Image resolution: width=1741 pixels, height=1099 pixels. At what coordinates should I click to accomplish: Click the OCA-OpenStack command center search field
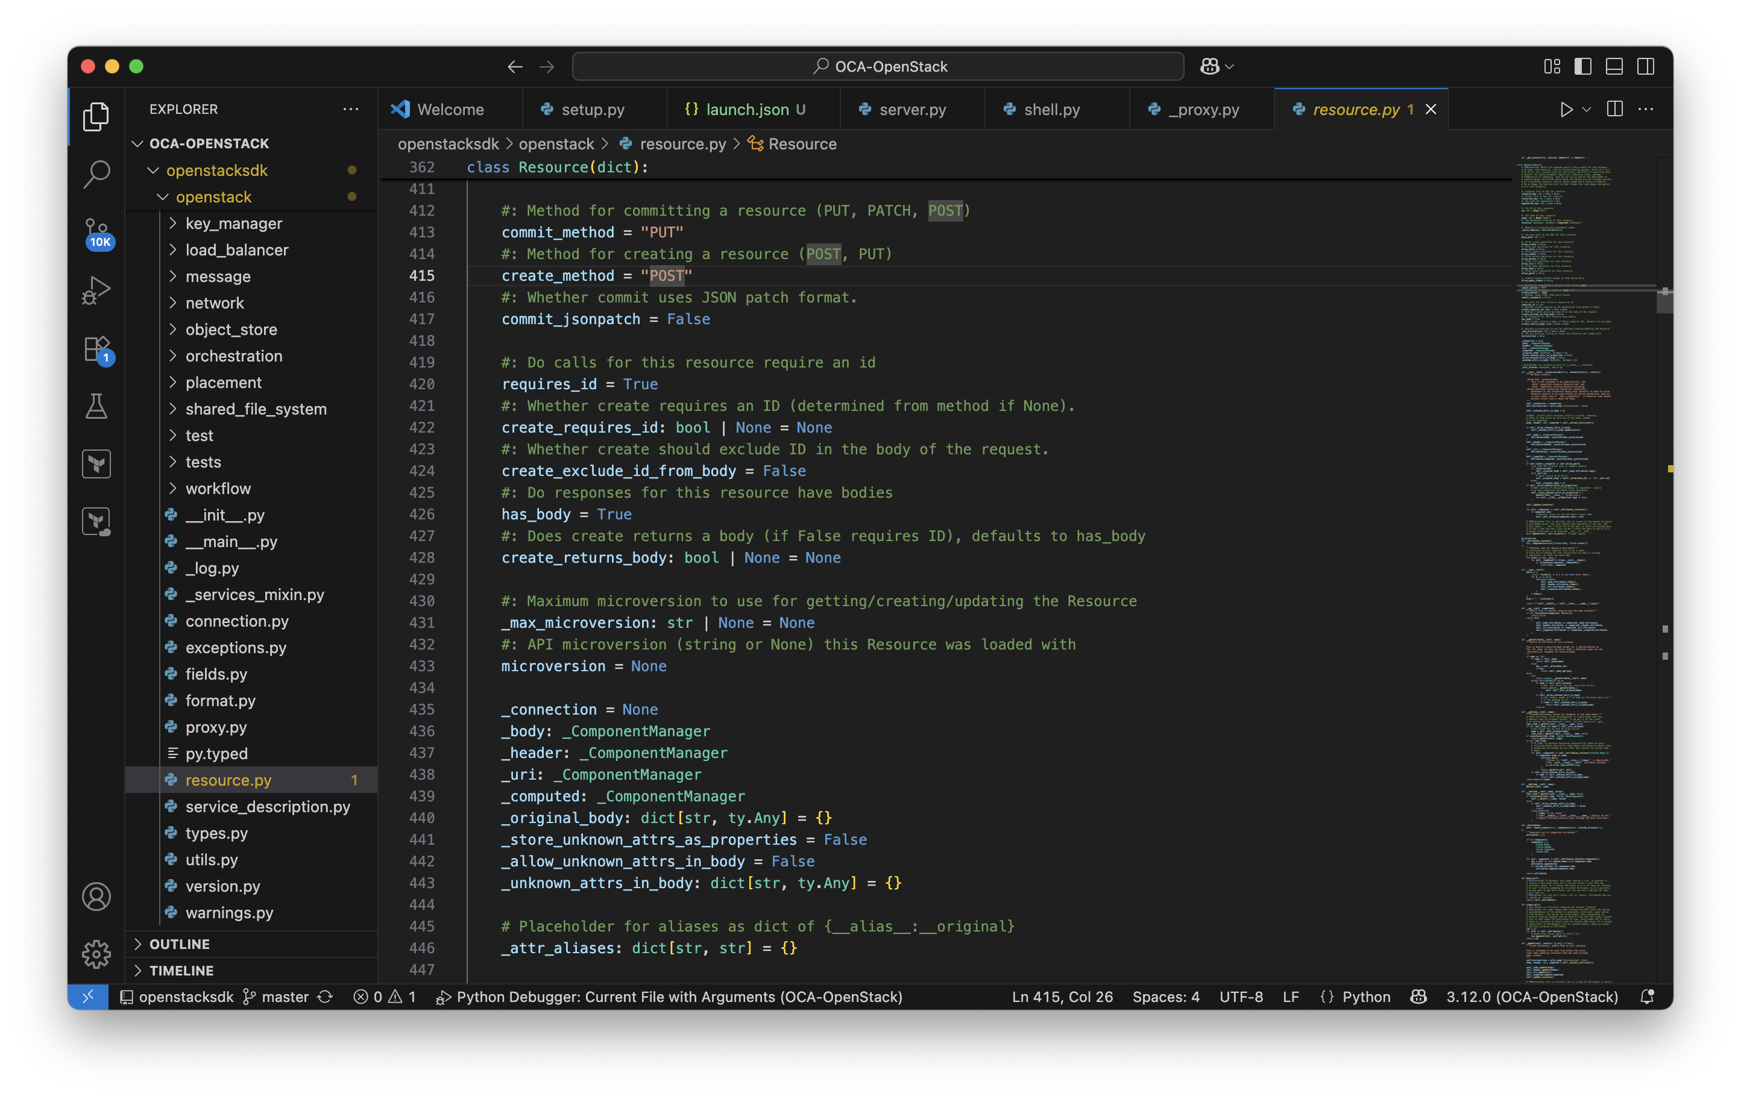[x=878, y=66]
